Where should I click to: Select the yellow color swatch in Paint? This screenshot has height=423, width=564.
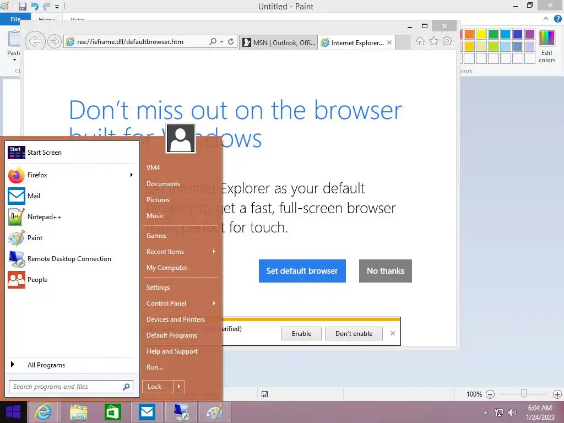click(481, 34)
